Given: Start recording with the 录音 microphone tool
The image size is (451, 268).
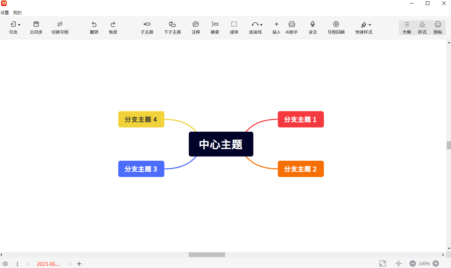Looking at the screenshot, I should [x=312, y=27].
